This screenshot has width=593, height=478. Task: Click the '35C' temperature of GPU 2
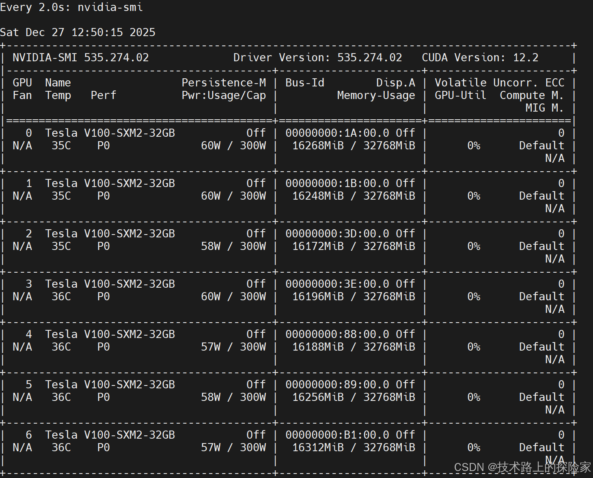click(61, 246)
